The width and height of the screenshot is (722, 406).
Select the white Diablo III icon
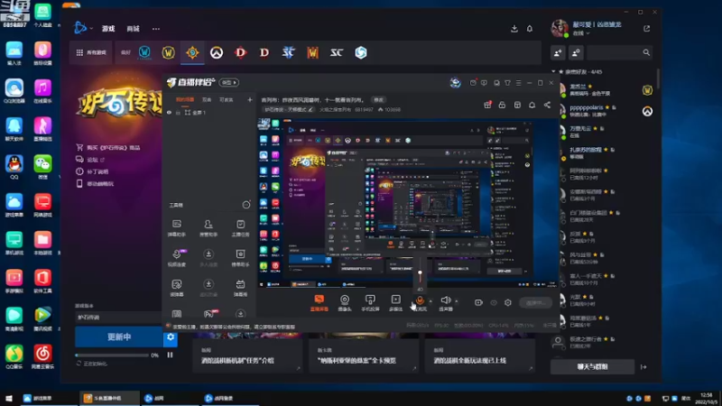pos(264,52)
